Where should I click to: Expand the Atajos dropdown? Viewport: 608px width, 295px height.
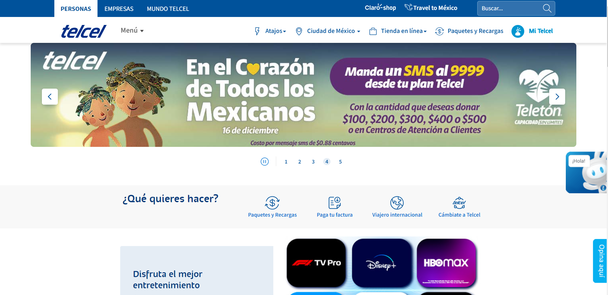point(275,31)
